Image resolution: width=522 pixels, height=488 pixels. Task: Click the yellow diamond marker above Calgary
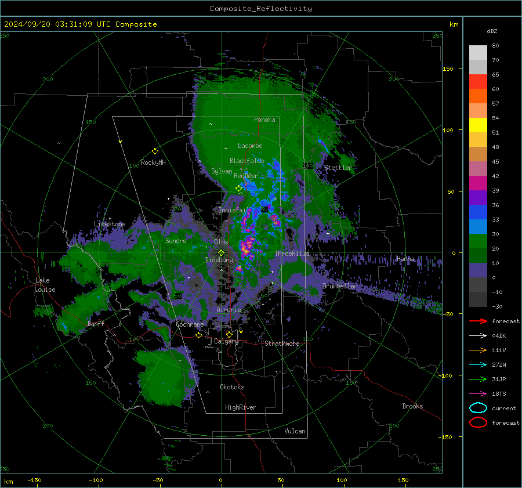click(x=229, y=334)
